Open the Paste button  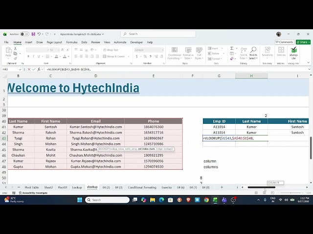click(x=8, y=52)
